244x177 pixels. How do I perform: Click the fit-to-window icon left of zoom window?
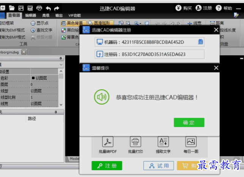tap(121, 23)
